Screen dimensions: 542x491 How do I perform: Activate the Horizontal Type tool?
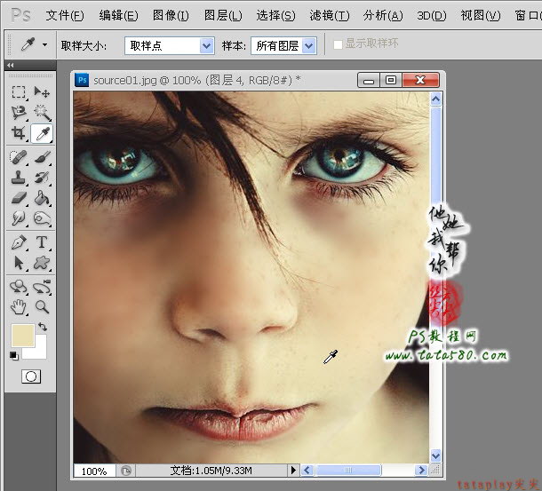click(x=42, y=242)
